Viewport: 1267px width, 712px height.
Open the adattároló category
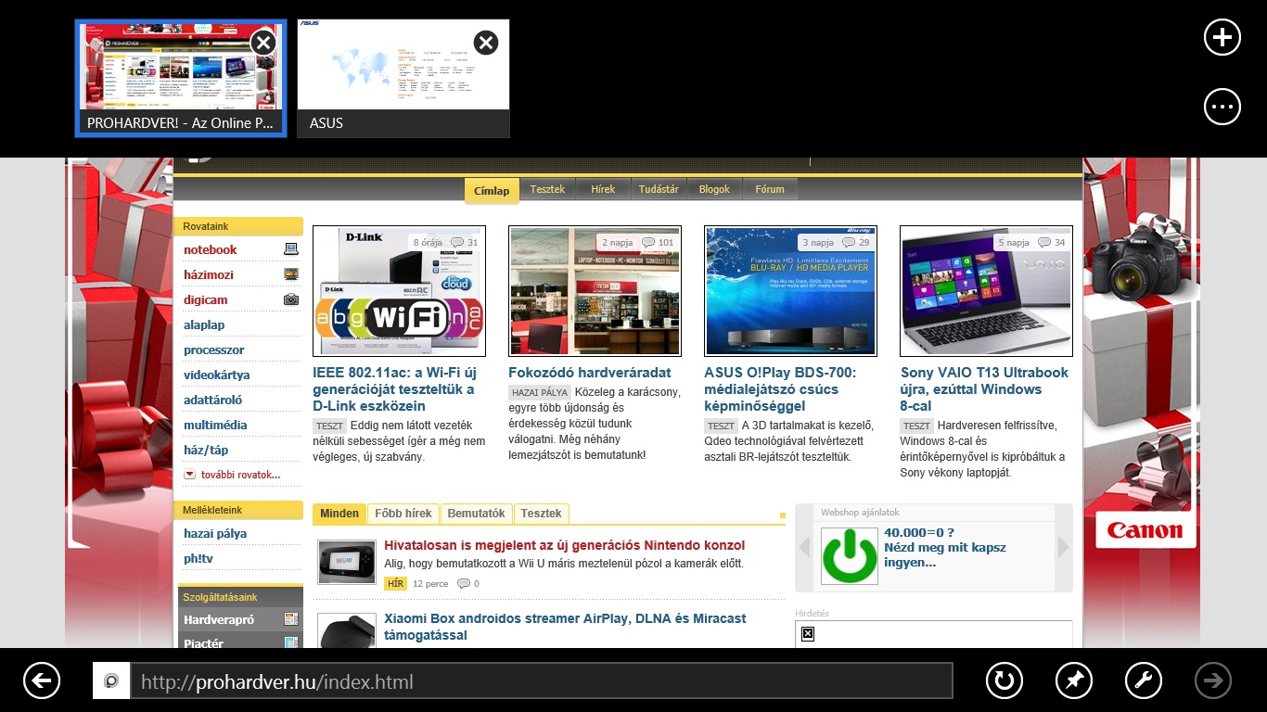coord(212,400)
